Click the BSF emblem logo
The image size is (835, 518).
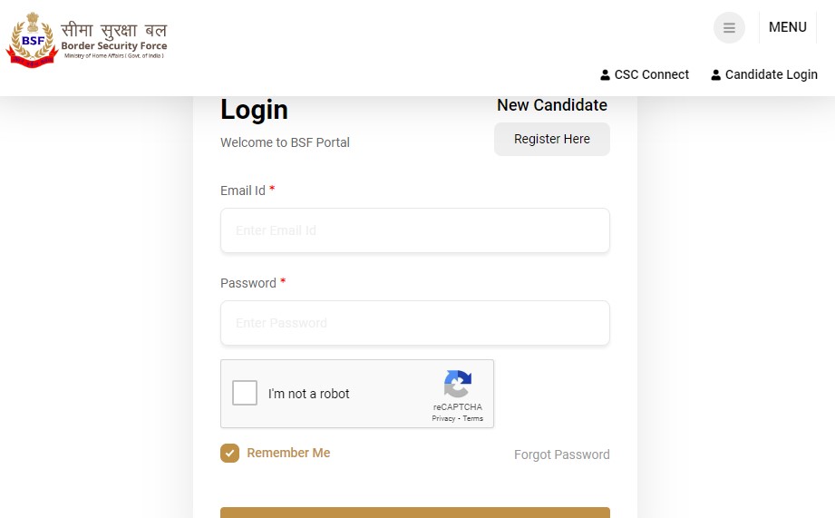(31, 42)
